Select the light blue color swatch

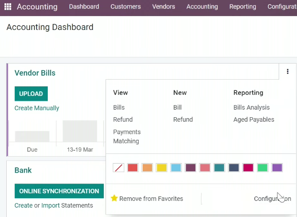pos(176,168)
